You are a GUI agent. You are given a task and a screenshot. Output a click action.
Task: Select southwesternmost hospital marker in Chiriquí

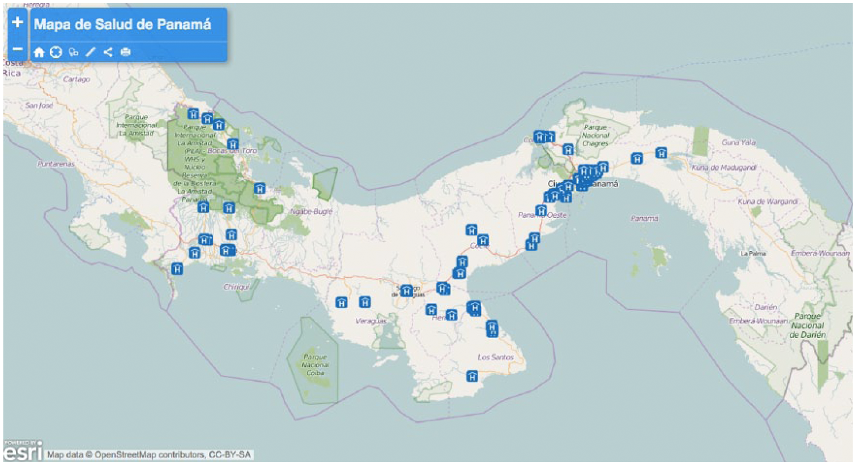click(x=177, y=269)
